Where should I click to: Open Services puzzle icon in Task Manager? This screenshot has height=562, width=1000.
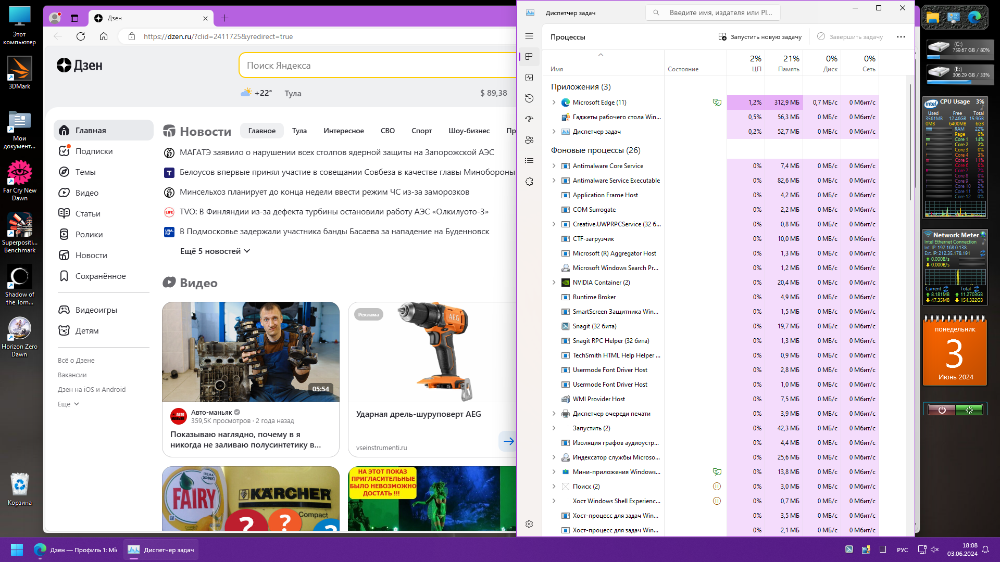point(529,182)
